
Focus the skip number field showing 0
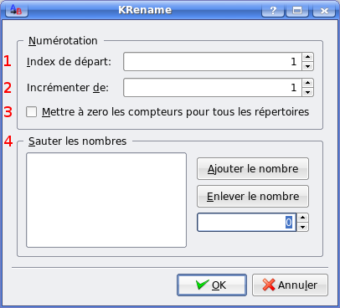(247, 223)
